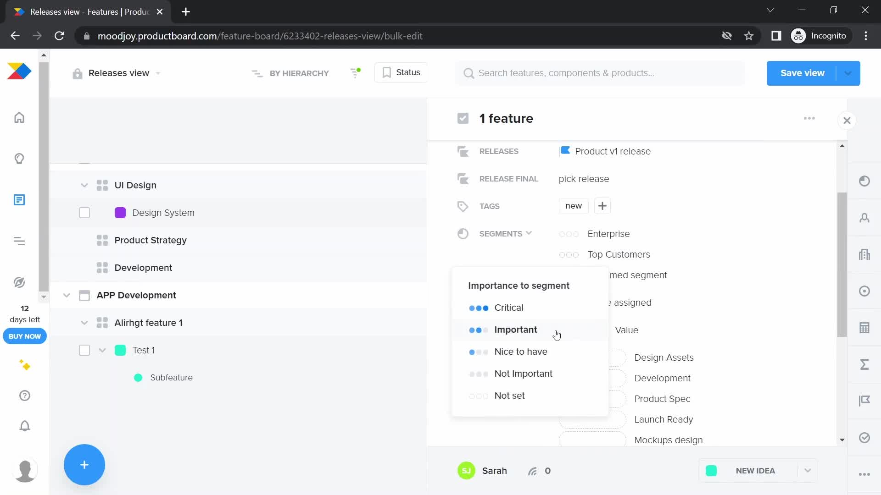
Task: Select Important importance to segment
Action: (516, 330)
